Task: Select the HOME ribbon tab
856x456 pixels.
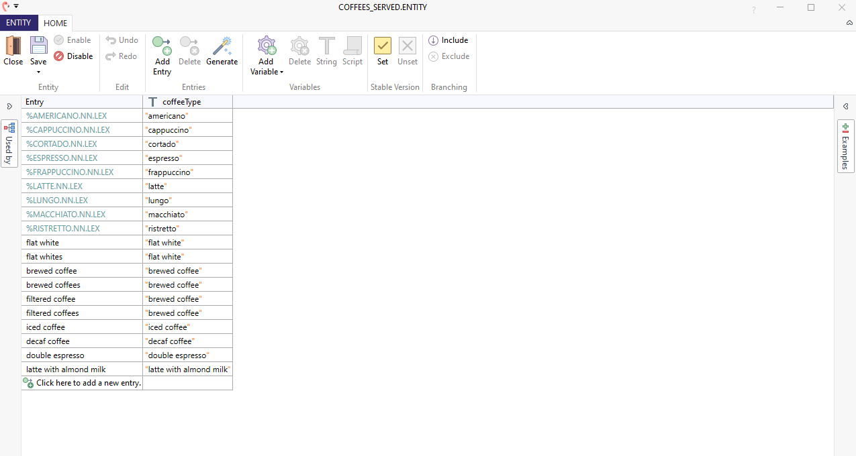Action: (55, 23)
